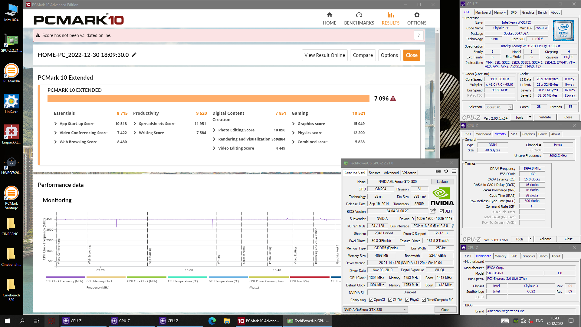Image resolution: width=581 pixels, height=327 pixels.
Task: Click GPU Load legend swatch
Action: [310, 277]
